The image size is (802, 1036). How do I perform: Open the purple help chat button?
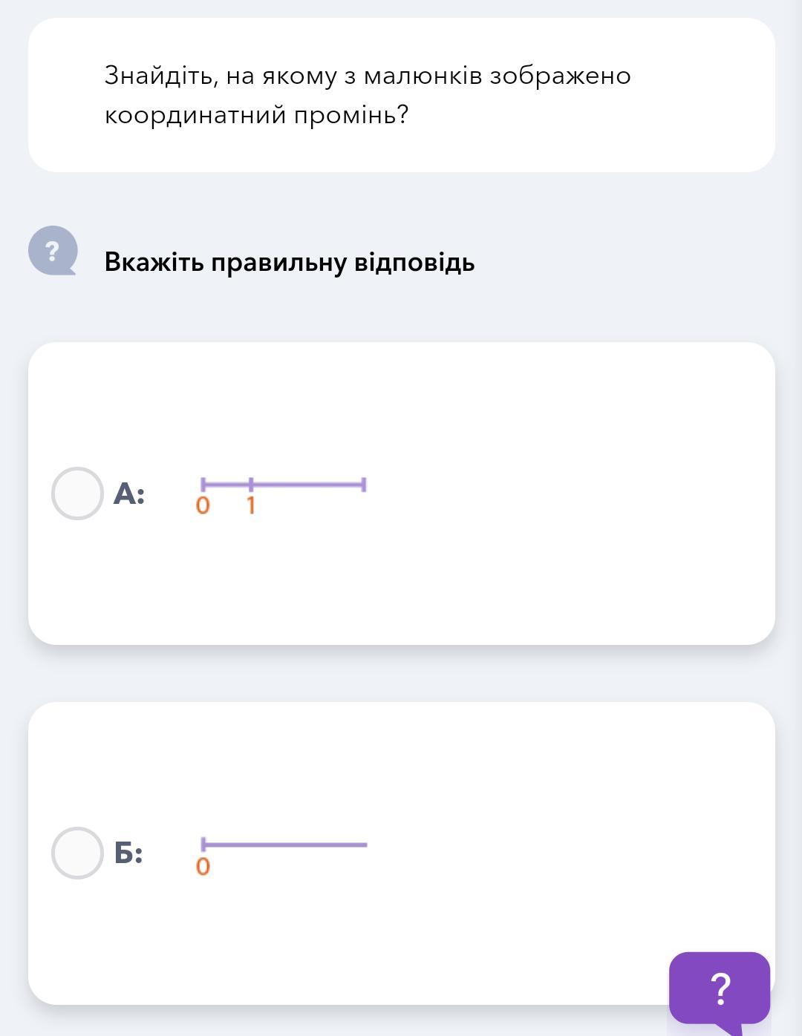(719, 988)
